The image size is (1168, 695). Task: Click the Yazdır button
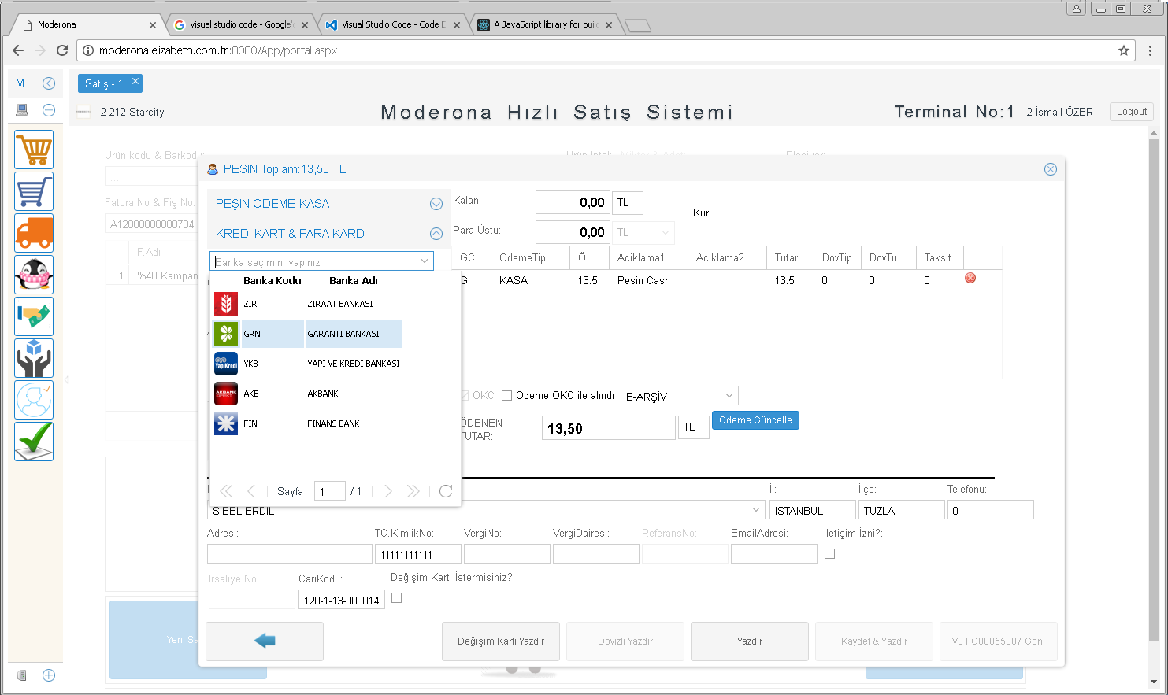[750, 641]
